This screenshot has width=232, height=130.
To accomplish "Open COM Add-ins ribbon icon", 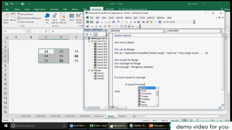I will coord(63,18).
